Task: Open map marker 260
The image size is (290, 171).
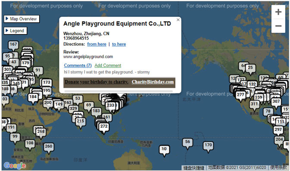Action: click(49, 148)
